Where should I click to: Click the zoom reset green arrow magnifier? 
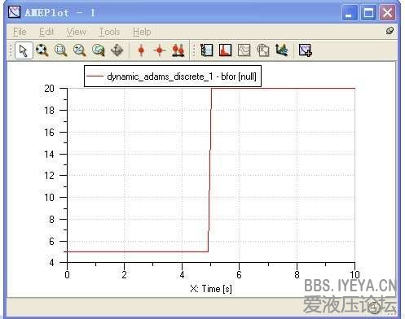click(x=98, y=50)
